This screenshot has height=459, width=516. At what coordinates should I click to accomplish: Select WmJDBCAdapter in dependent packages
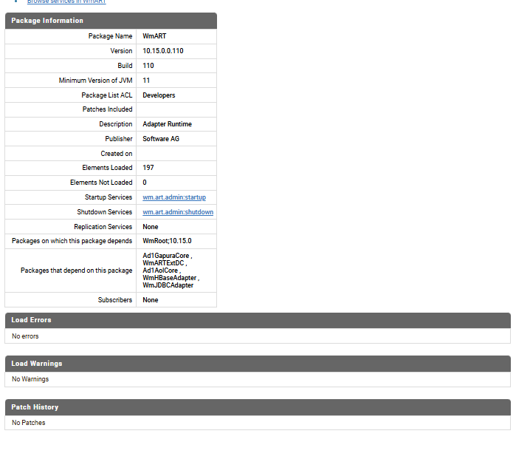tap(168, 285)
